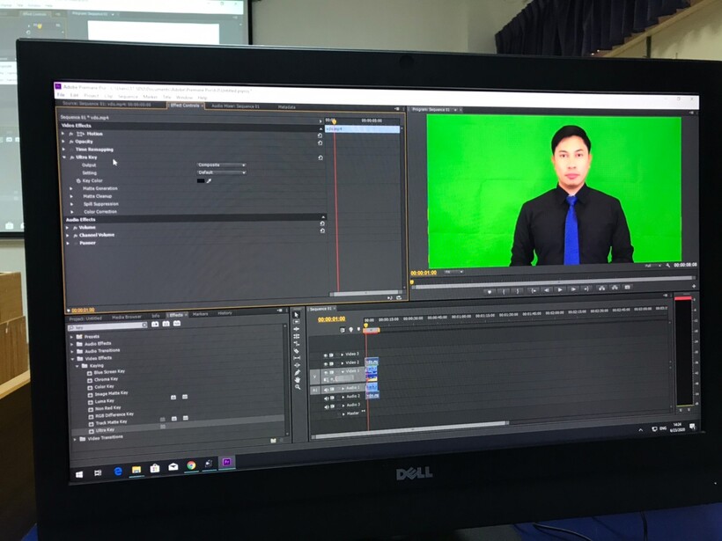Toggle Snap in the timeline
This screenshot has width=722, height=541.
(x=343, y=330)
